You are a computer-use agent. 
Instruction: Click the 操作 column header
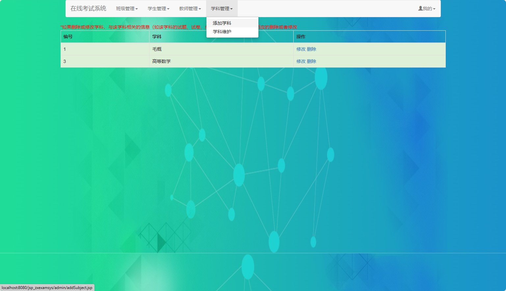301,37
